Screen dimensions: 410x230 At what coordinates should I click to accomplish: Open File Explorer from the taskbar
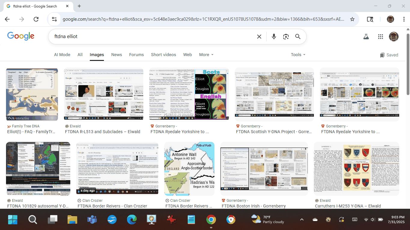[72, 220]
